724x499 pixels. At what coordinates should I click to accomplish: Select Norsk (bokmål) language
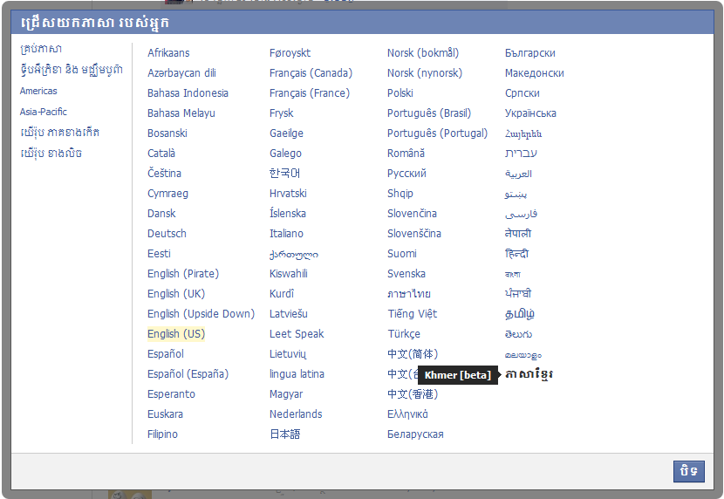tap(422, 53)
